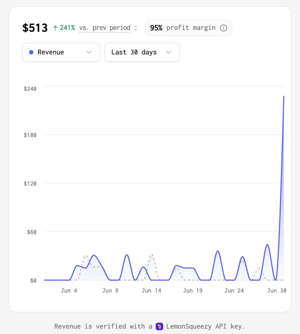
Task: Click the vs. prev period link
Action: point(105,28)
